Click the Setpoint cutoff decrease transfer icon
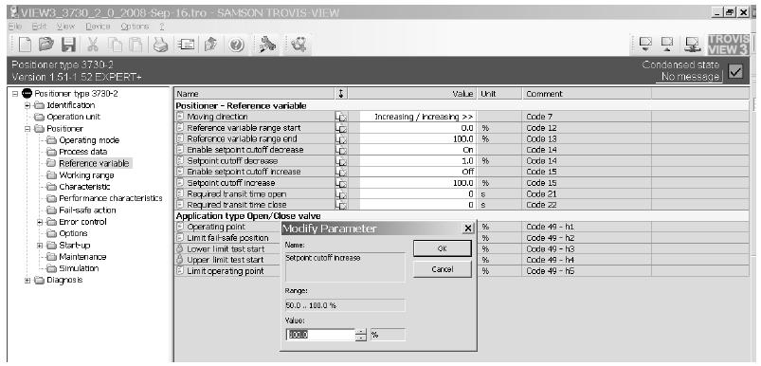The height and width of the screenshot is (366, 761). [342, 160]
